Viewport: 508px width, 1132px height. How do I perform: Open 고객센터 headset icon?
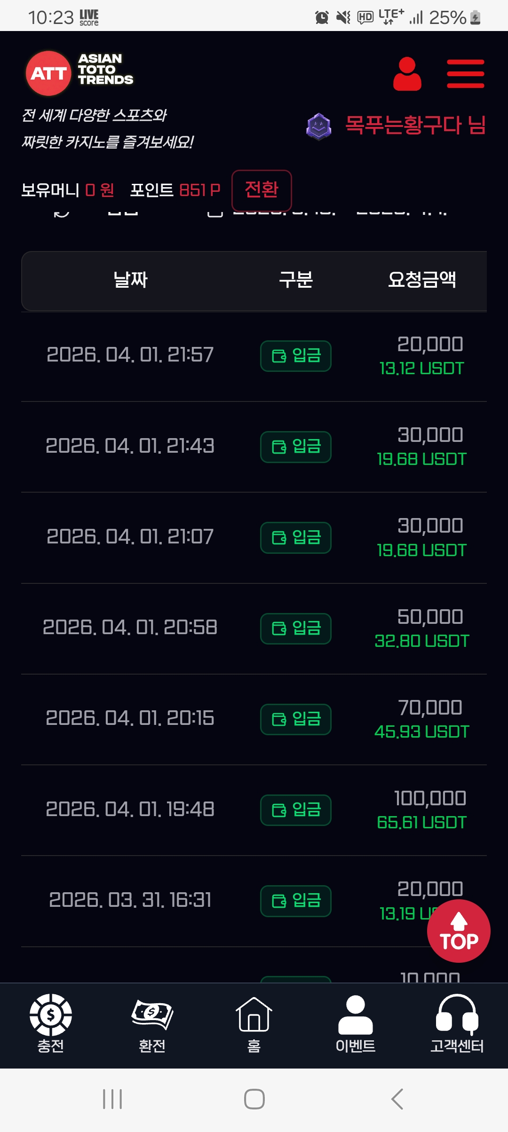tap(457, 1023)
